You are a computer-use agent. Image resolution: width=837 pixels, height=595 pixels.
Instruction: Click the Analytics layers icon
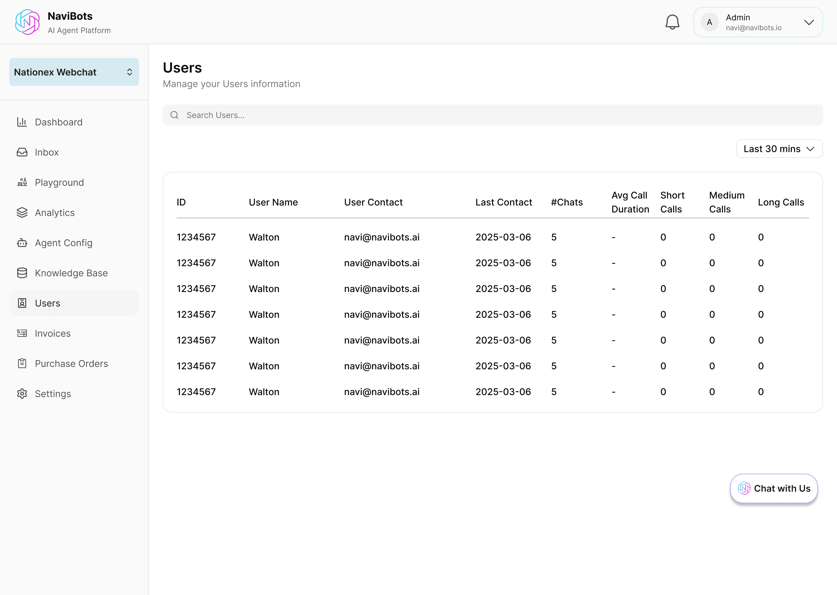22,212
